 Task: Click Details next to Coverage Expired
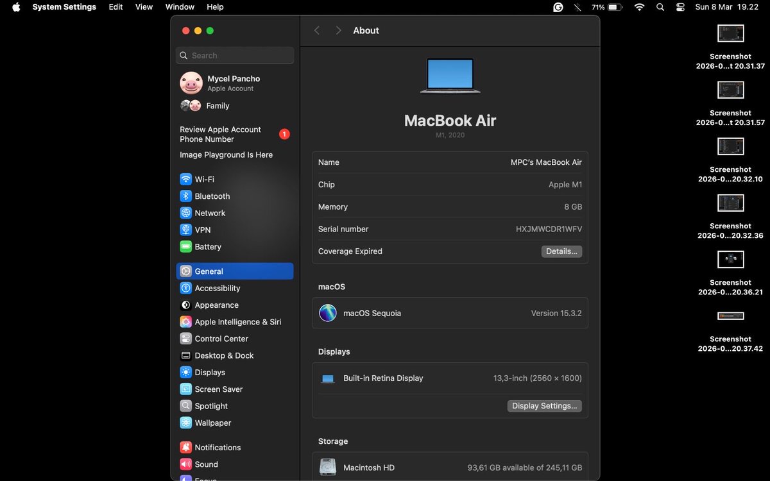point(561,251)
